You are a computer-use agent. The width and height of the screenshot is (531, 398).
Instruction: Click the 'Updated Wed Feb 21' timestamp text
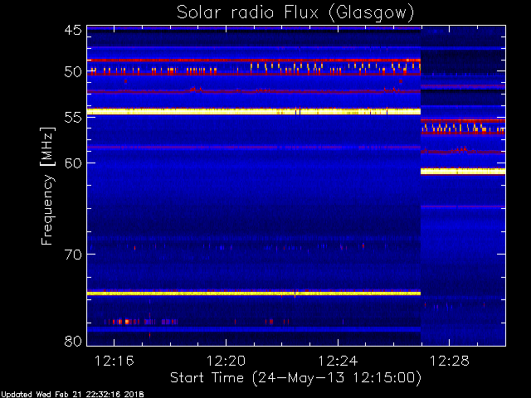click(72, 395)
